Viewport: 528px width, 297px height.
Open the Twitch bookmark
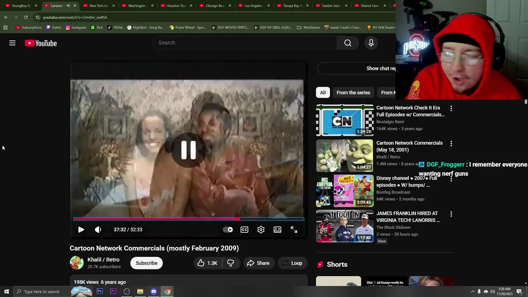(x=54, y=28)
